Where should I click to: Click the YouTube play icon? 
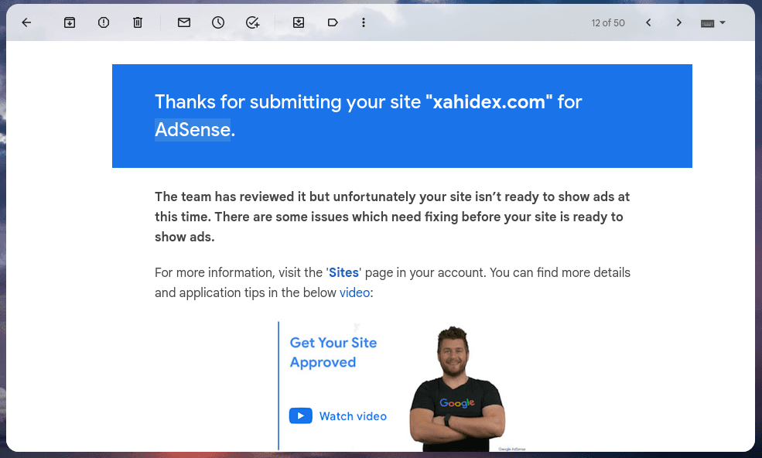coord(300,415)
